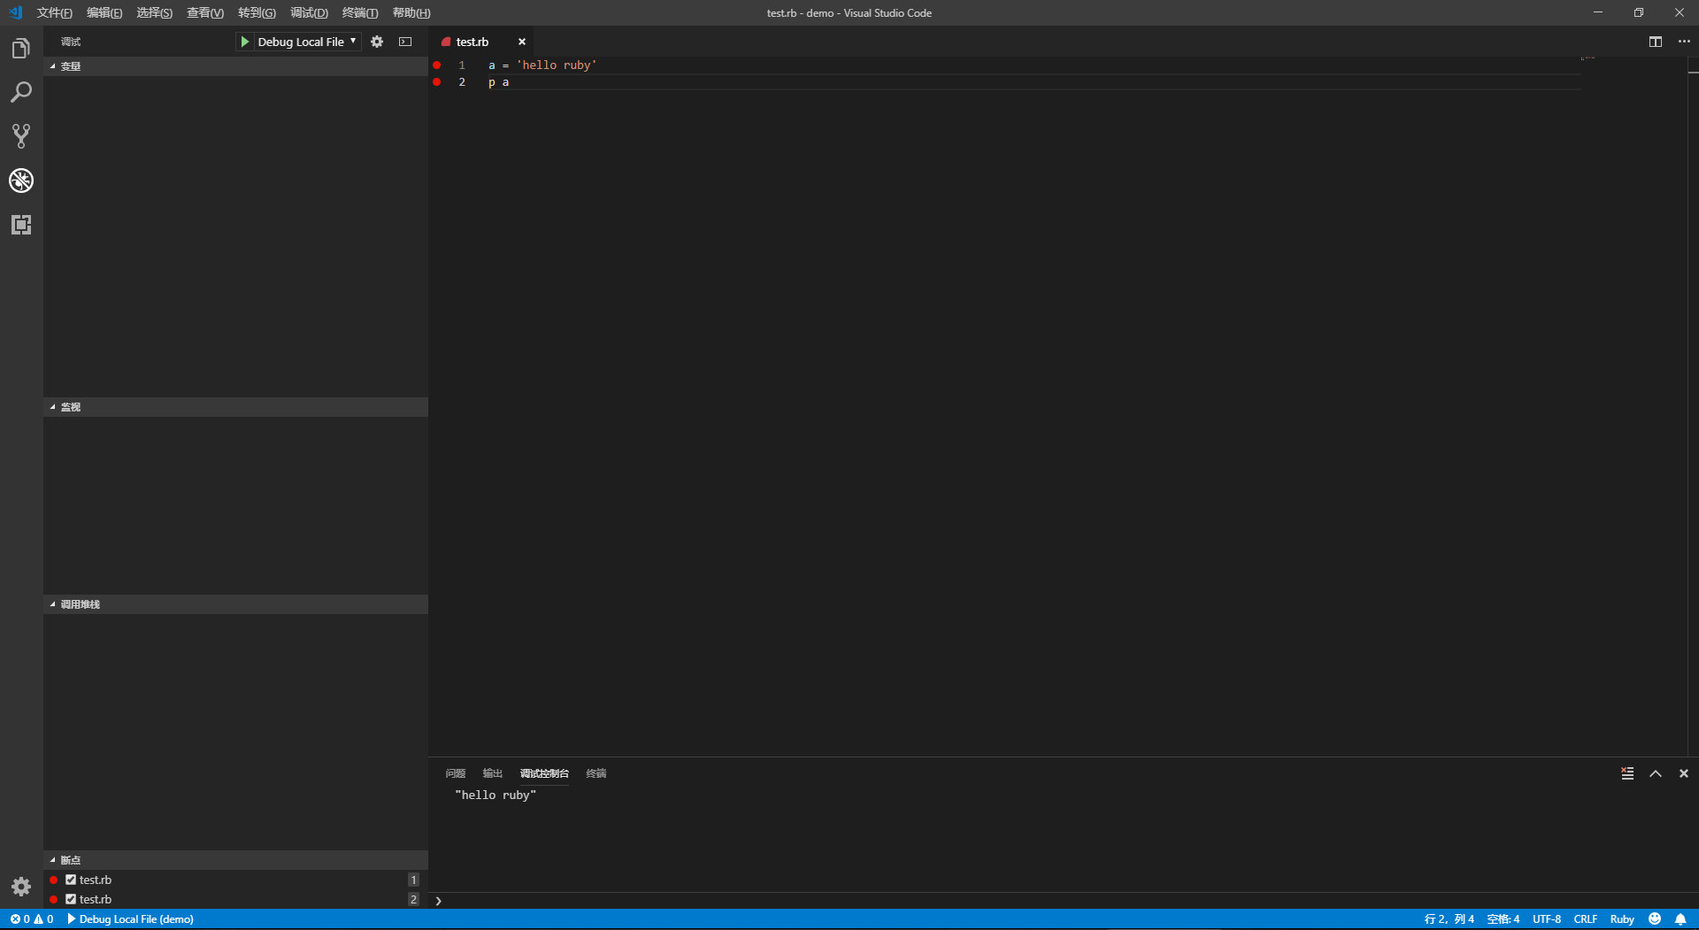Open the Source Control view
This screenshot has width=1699, height=930.
coord(21,136)
